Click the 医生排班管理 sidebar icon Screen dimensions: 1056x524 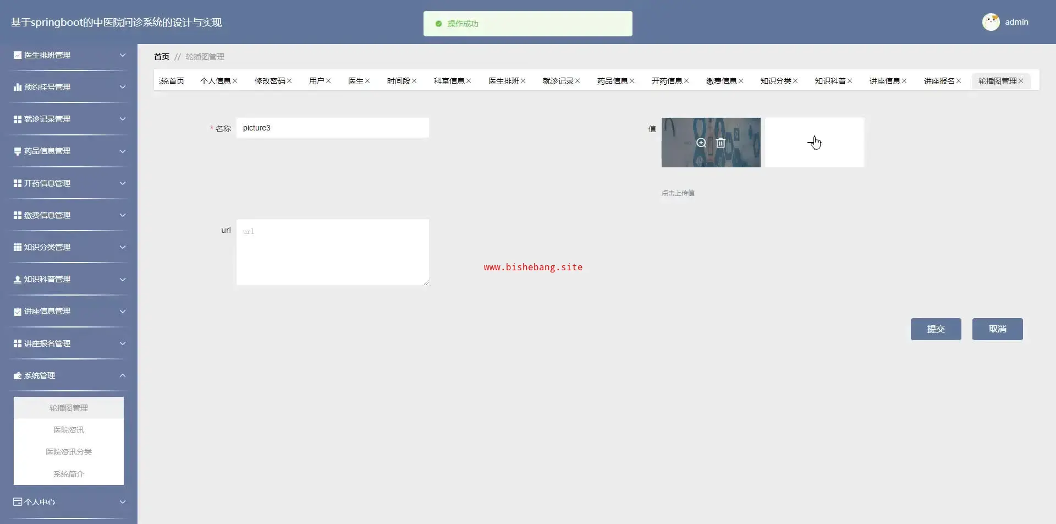pos(18,55)
